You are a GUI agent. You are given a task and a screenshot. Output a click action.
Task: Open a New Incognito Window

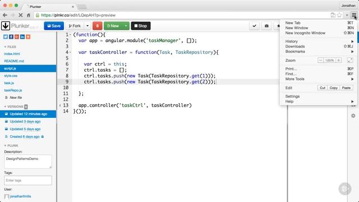pos(319,33)
